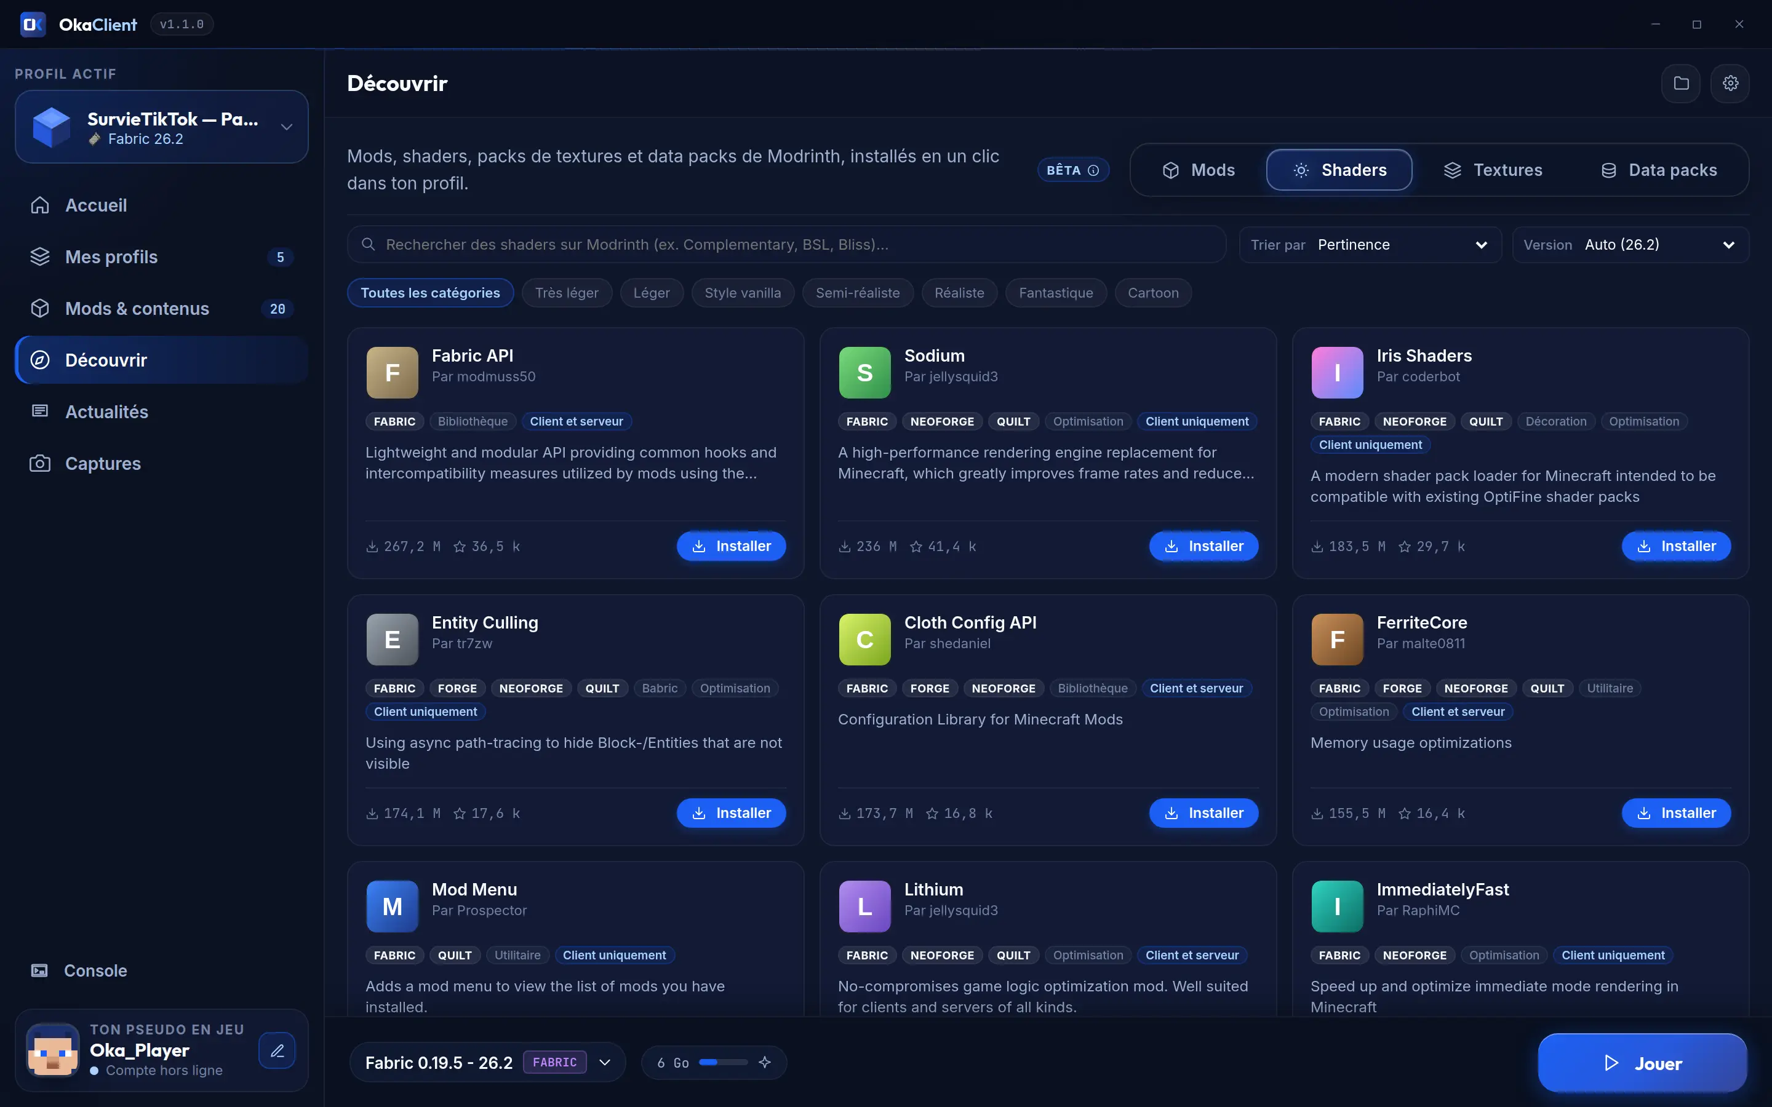Open the folder icon button in header
This screenshot has height=1107, width=1772.
click(x=1680, y=84)
